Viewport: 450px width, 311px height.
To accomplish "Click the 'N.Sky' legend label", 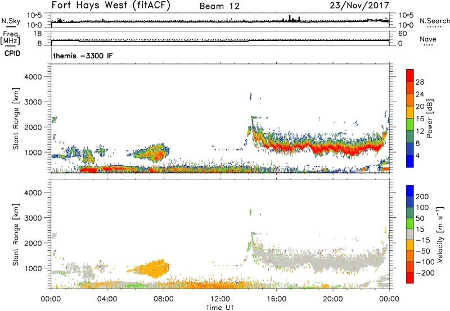I will [11, 21].
